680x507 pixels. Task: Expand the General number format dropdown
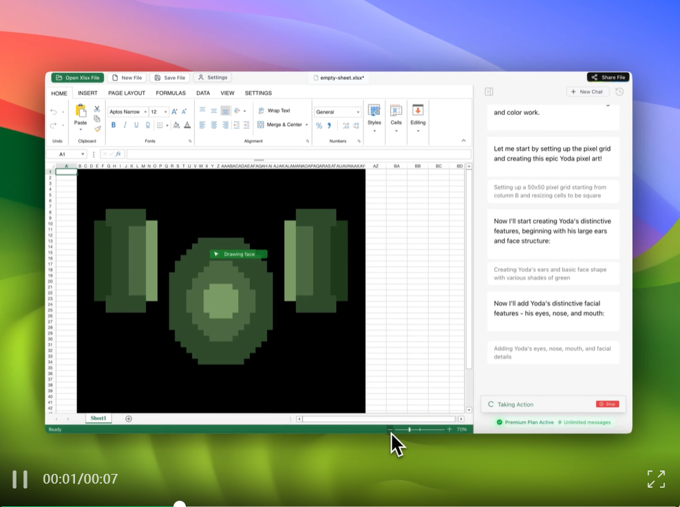[358, 112]
